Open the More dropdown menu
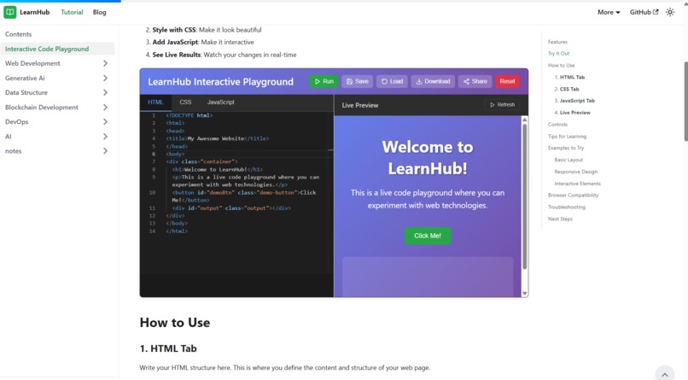 [x=609, y=12]
